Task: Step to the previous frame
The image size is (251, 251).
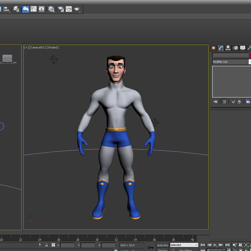Action: (209, 245)
